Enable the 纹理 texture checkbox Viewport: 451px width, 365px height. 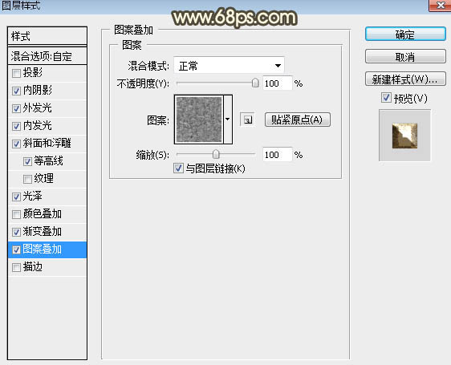(x=27, y=179)
